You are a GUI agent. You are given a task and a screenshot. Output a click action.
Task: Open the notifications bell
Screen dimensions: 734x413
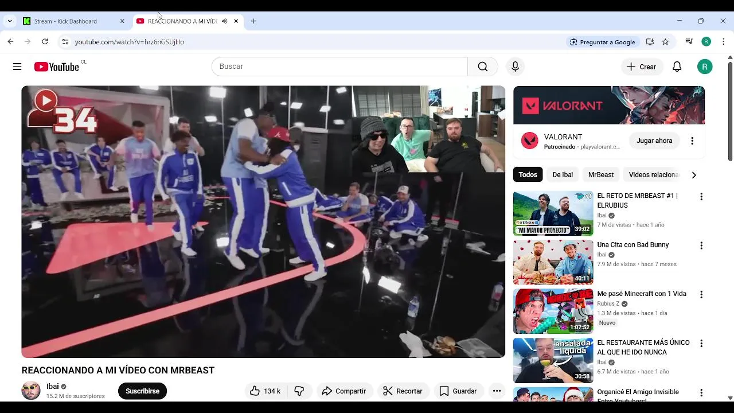[677, 67]
